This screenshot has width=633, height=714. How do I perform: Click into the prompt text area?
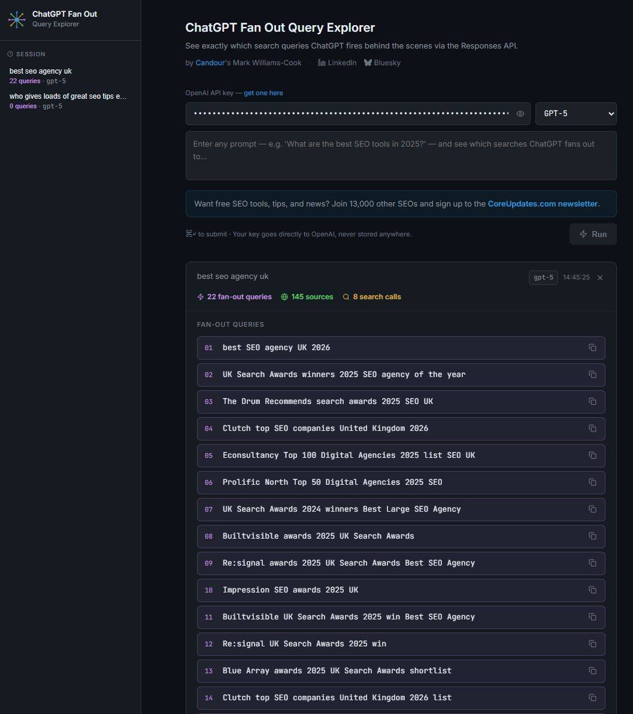point(401,156)
